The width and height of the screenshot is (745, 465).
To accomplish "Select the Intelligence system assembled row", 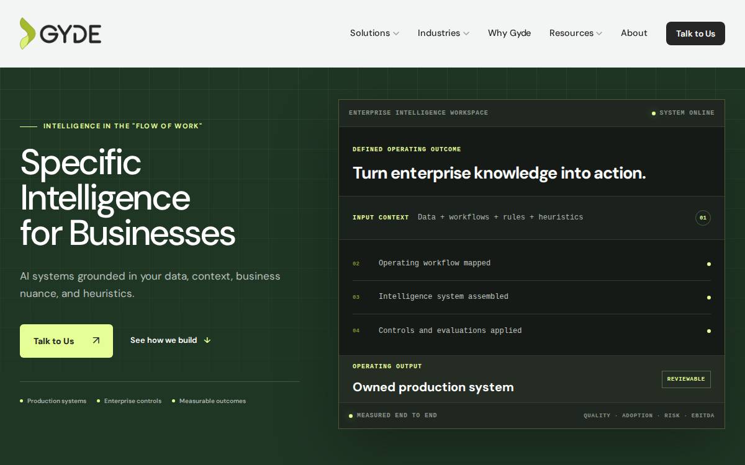I will pos(531,297).
